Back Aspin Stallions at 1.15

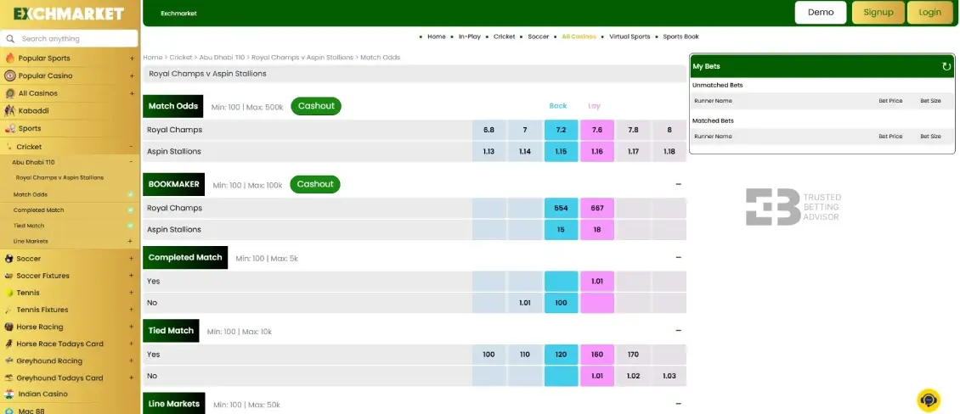coord(561,152)
